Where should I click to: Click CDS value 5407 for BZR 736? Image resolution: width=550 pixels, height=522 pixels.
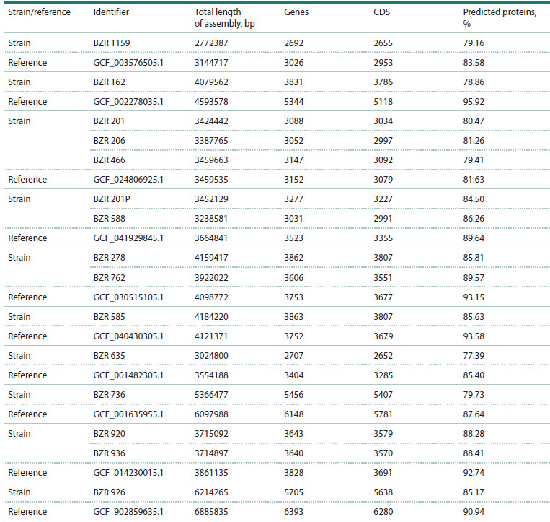383,395
